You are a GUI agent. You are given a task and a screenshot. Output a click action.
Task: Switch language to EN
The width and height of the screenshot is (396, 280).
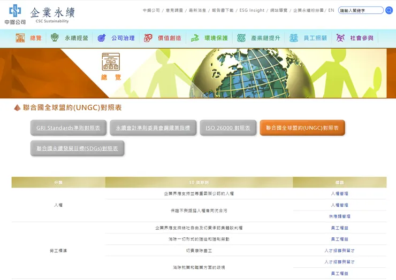pos(331,10)
